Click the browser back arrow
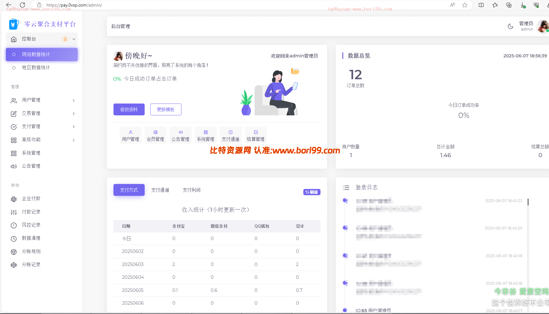The image size is (549, 314). pyautogui.click(x=9, y=5)
